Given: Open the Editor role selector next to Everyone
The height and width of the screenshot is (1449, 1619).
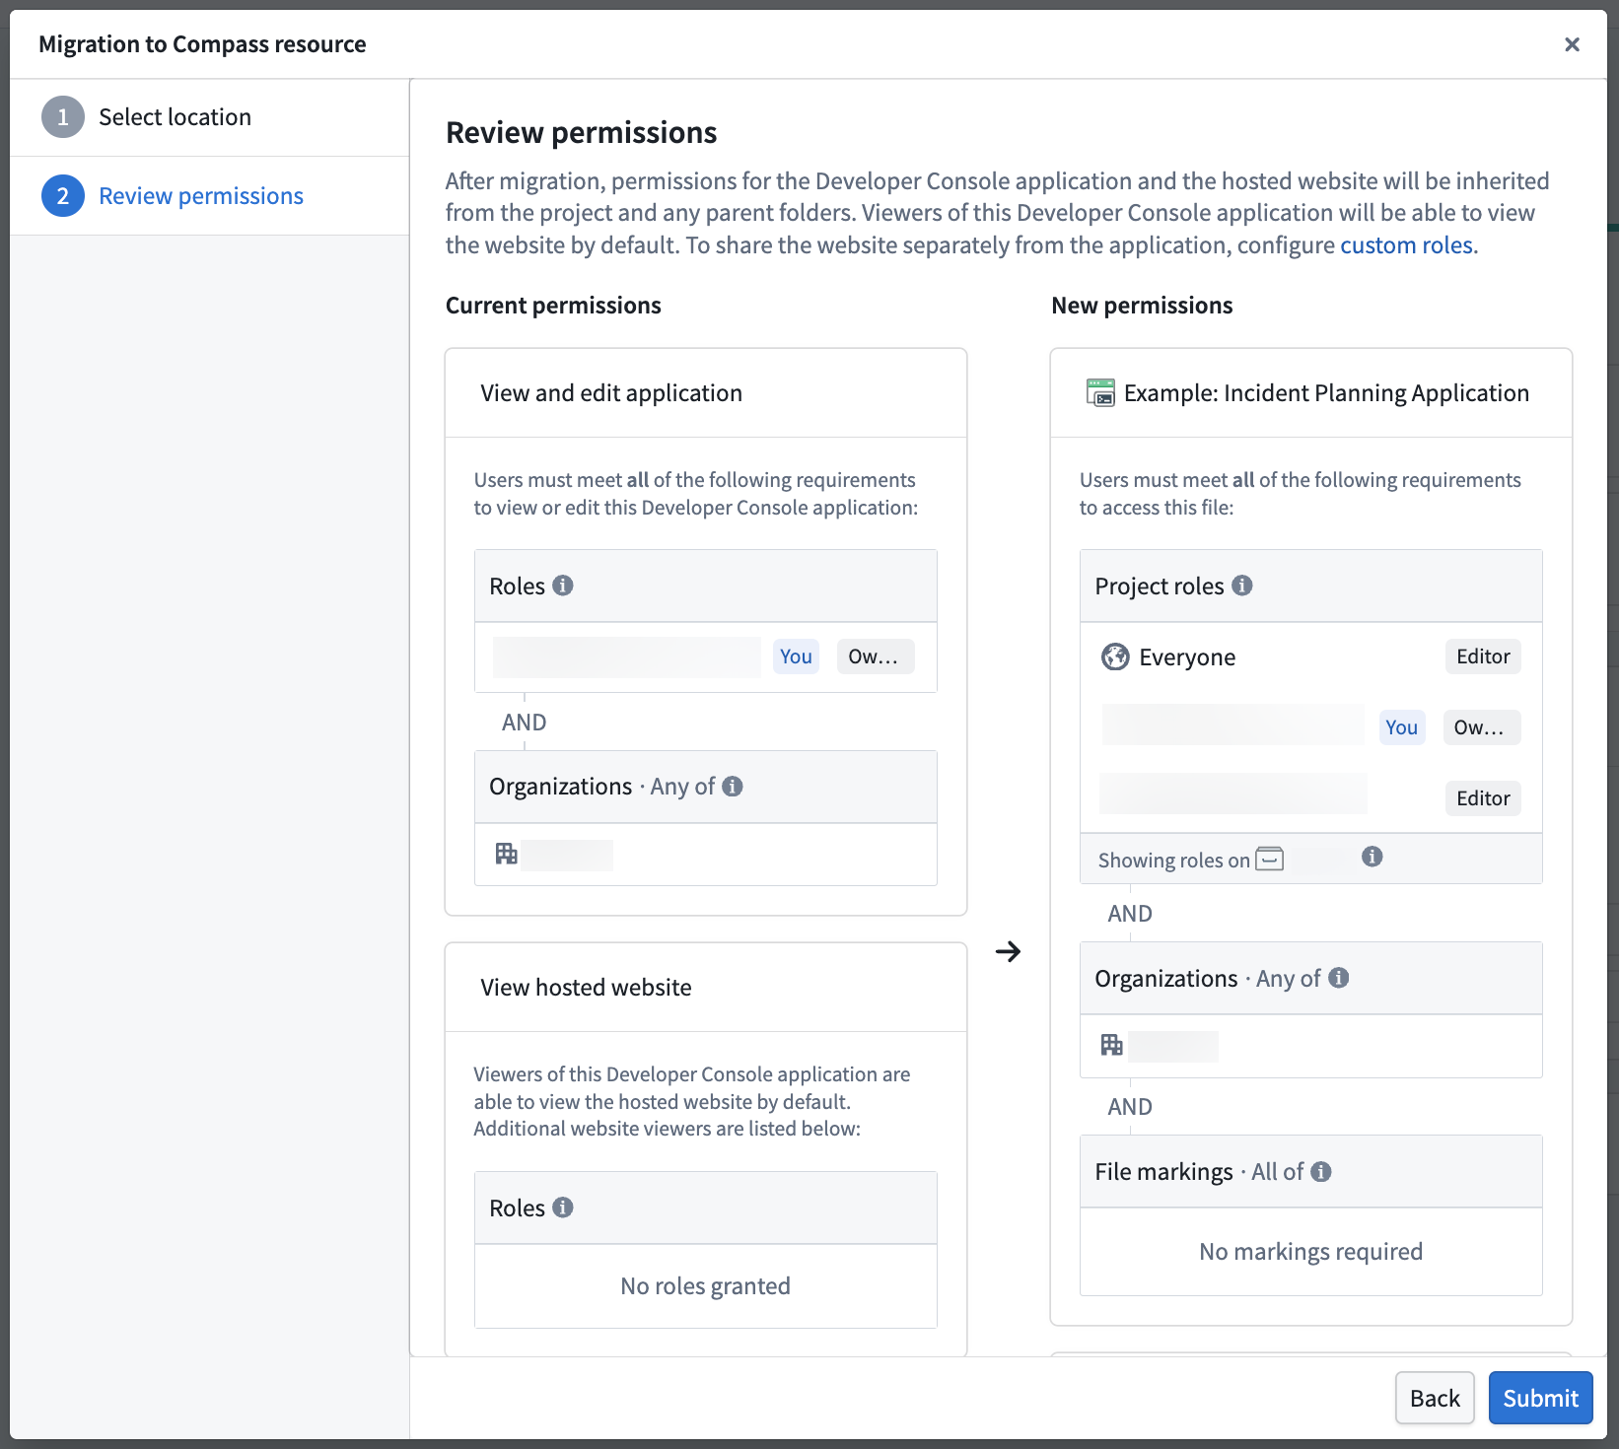Looking at the screenshot, I should [1482, 656].
